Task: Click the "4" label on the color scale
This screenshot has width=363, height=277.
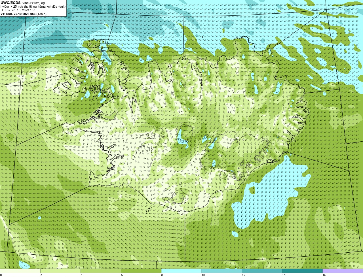Action: (x=81, y=275)
